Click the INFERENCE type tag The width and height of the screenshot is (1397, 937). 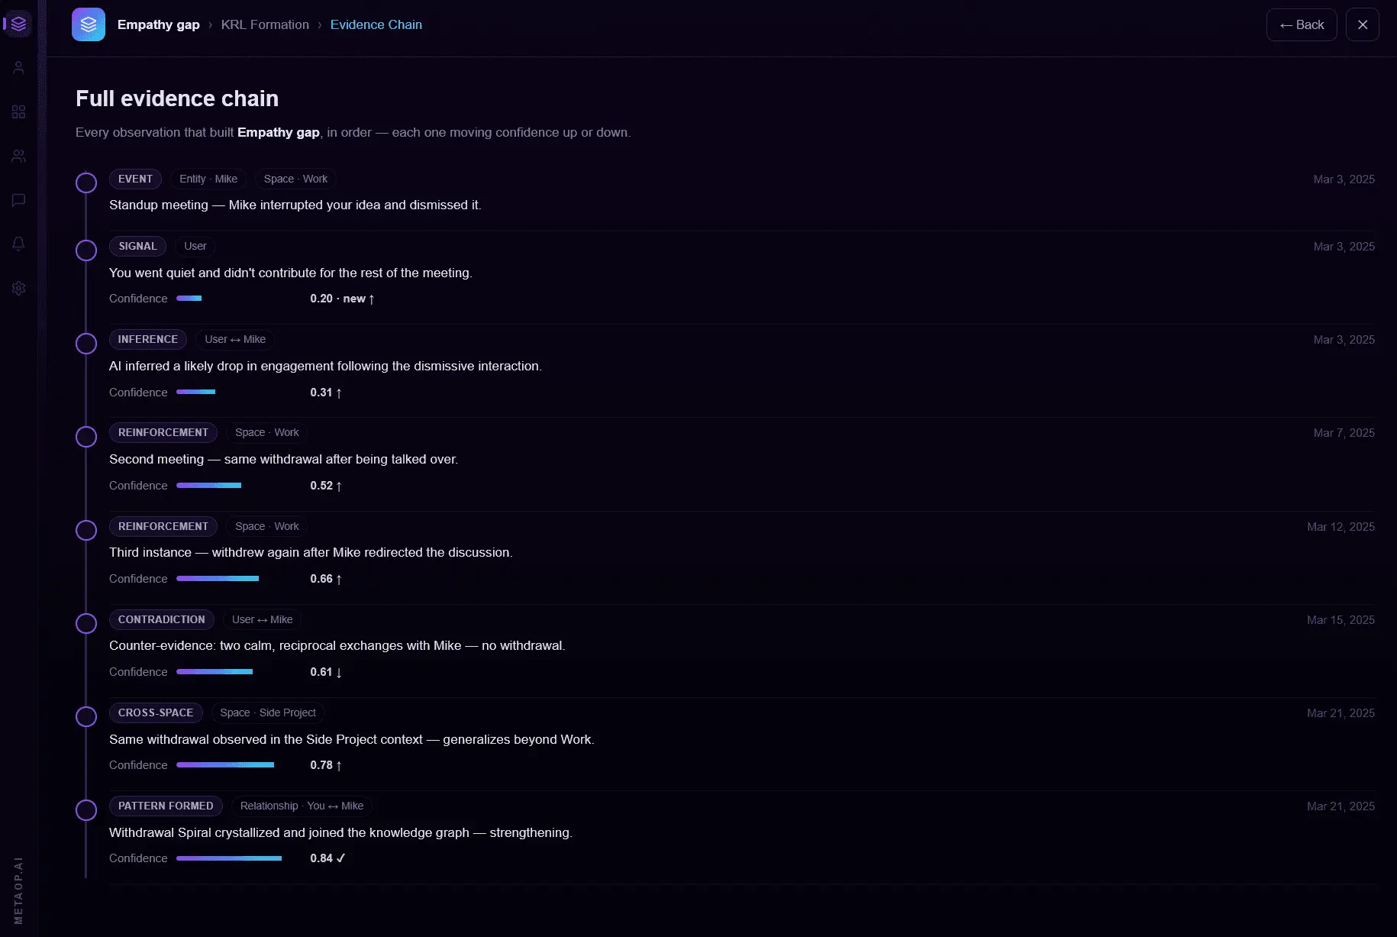tap(148, 339)
